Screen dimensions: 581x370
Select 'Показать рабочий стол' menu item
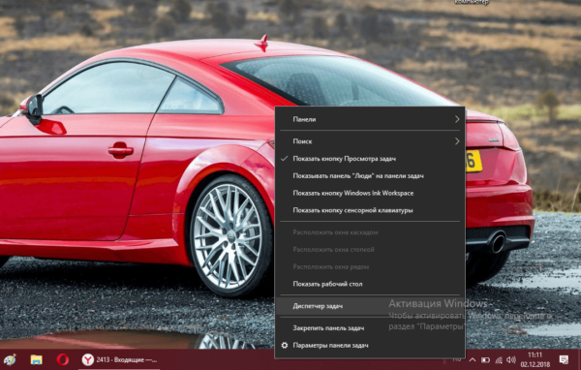370,284
